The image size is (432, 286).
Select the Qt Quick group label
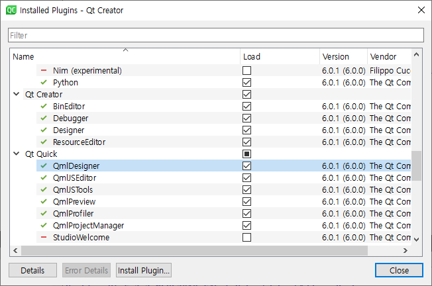41,154
